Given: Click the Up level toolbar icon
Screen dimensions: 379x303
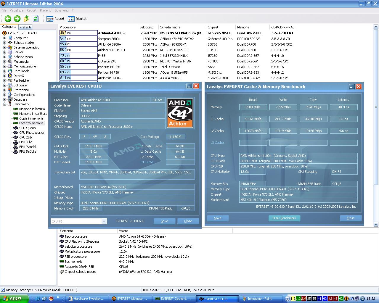Looking at the screenshot, I should coord(26,19).
